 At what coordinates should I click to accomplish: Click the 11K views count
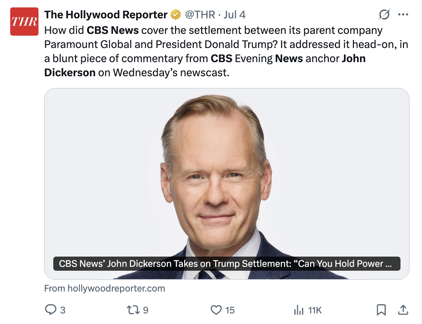point(315,310)
